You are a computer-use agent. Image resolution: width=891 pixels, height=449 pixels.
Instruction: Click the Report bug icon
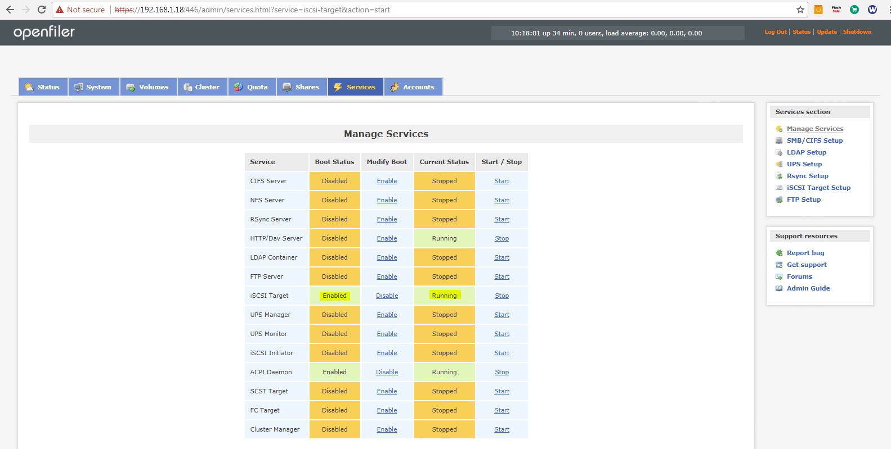(x=779, y=253)
